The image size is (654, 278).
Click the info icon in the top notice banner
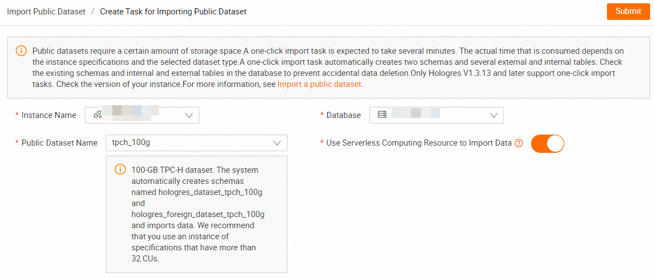21,51
